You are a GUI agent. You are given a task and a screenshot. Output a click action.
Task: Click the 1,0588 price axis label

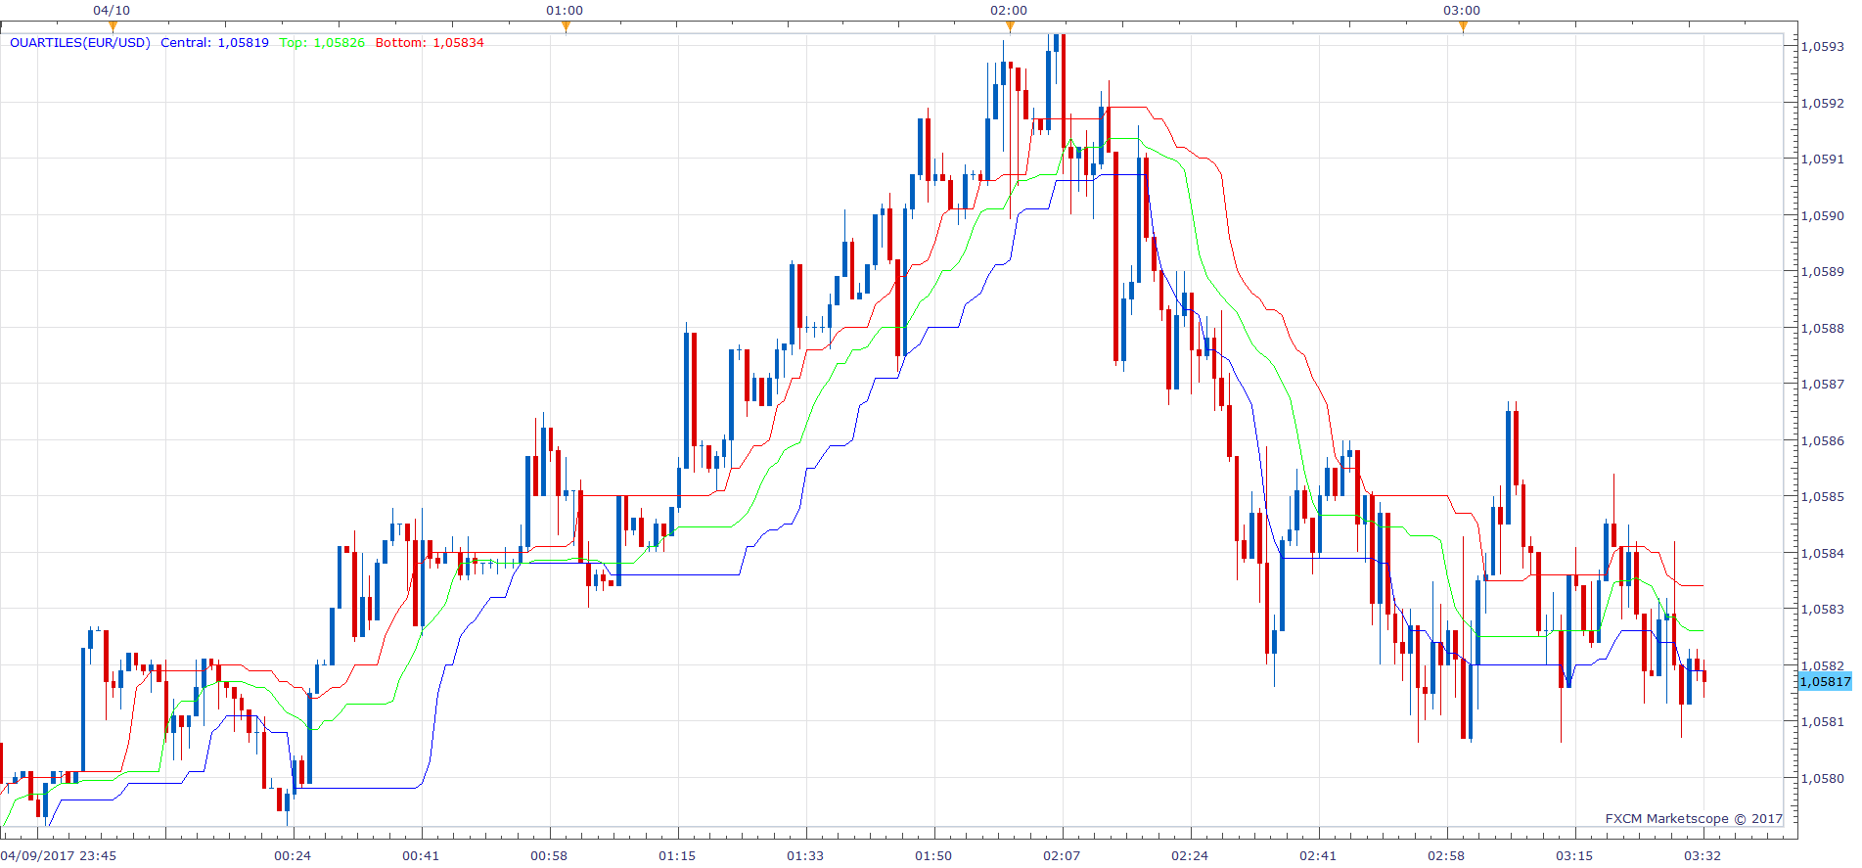tap(1823, 328)
